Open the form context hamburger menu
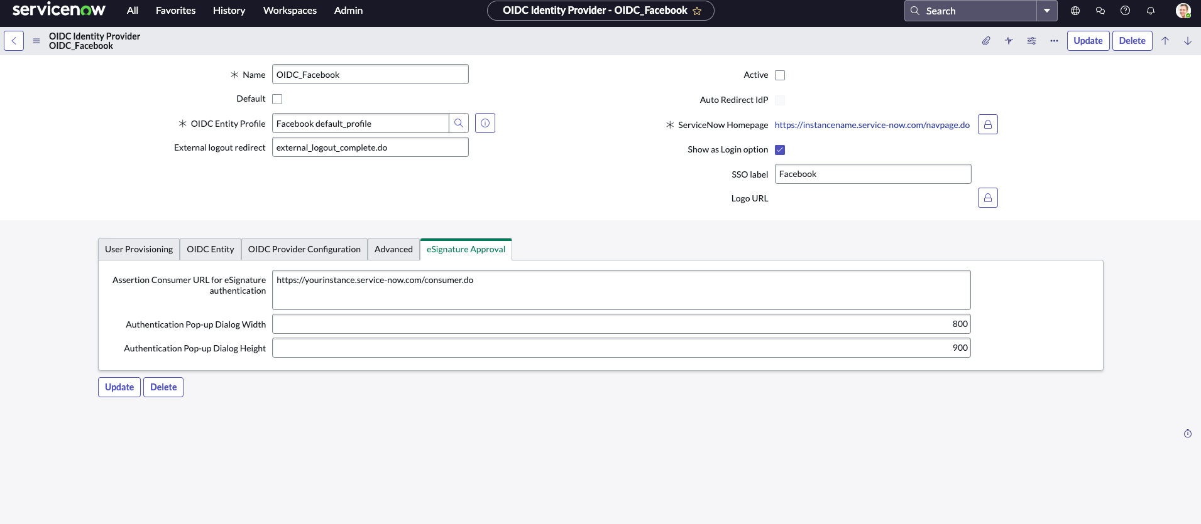Image resolution: width=1201 pixels, height=524 pixels. pyautogui.click(x=36, y=41)
